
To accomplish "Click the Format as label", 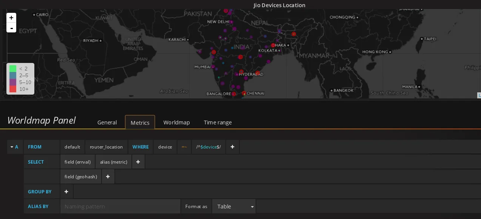I will [196, 207].
